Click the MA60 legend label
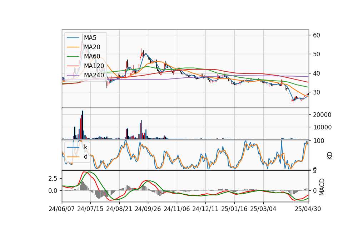 click(x=92, y=56)
